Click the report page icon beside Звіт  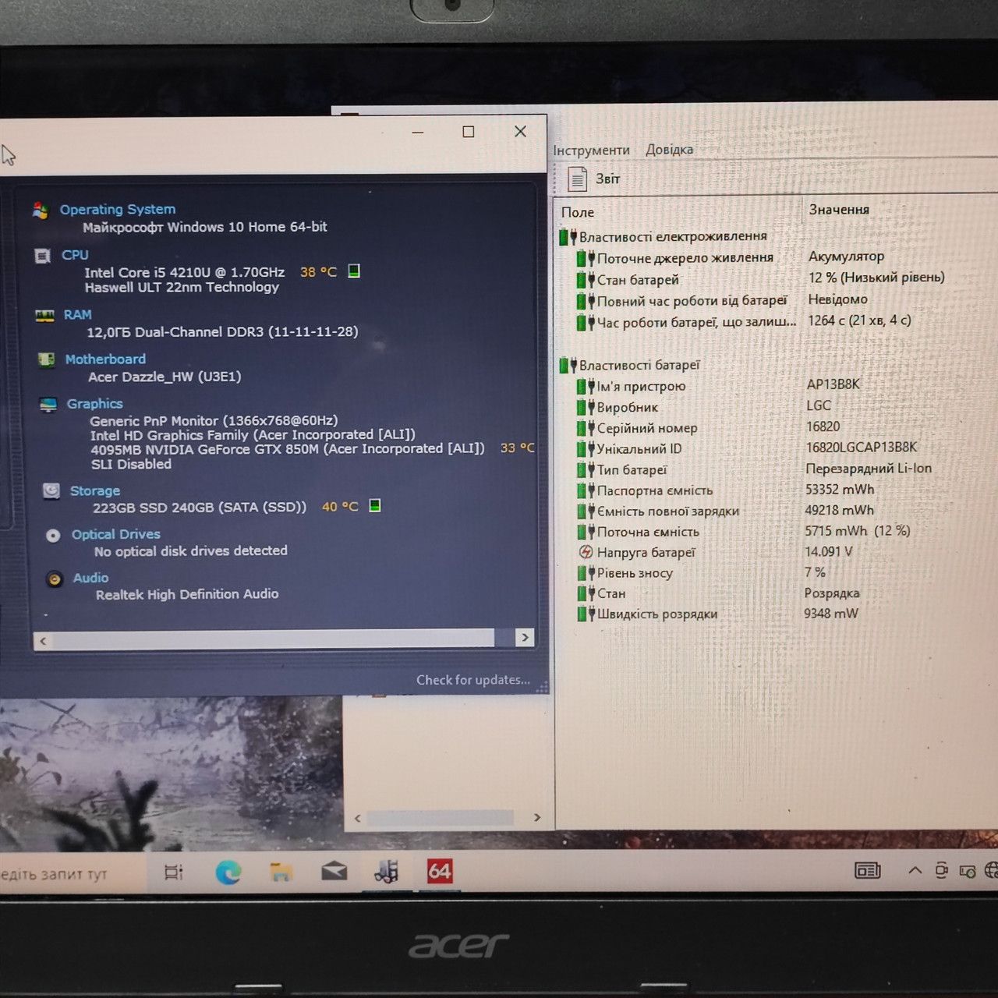point(578,179)
